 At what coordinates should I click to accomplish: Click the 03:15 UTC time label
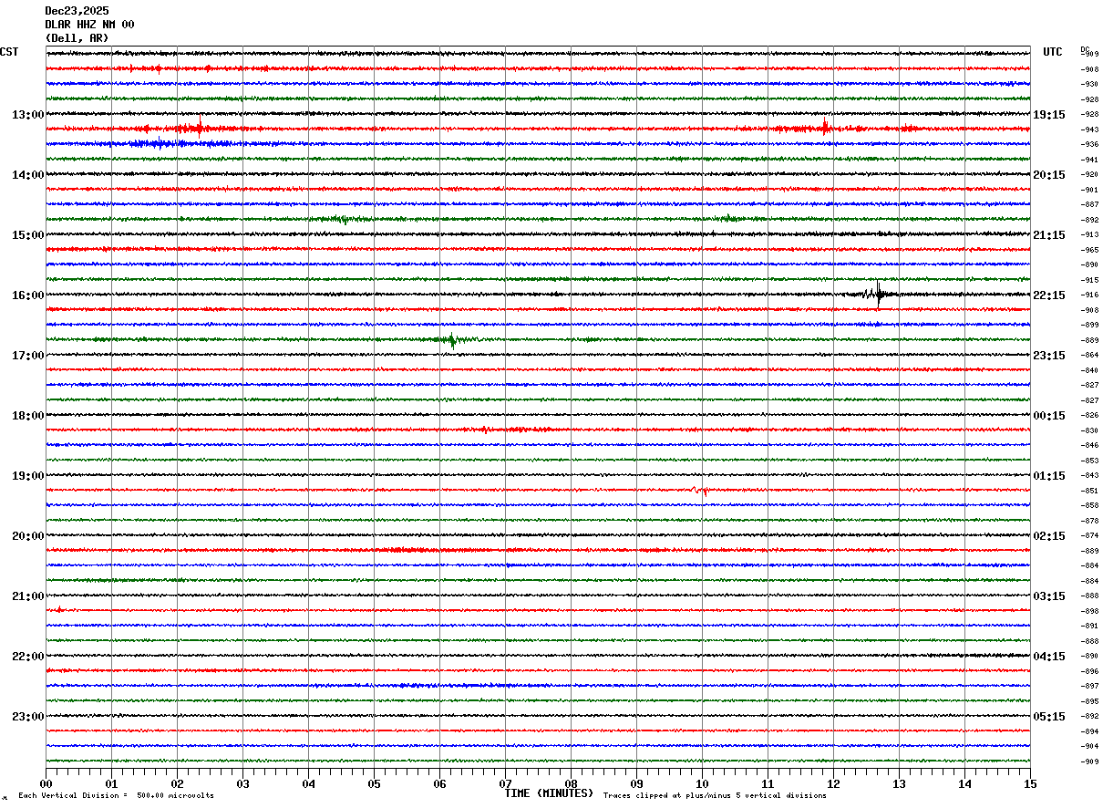coord(1049,596)
